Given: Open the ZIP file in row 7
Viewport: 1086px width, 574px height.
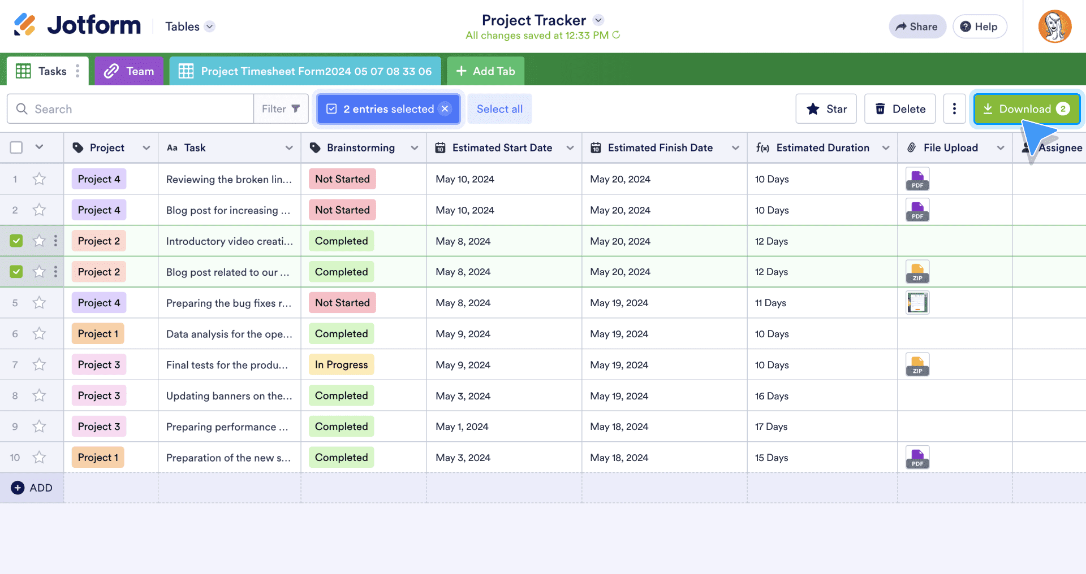Looking at the screenshot, I should 917,365.
